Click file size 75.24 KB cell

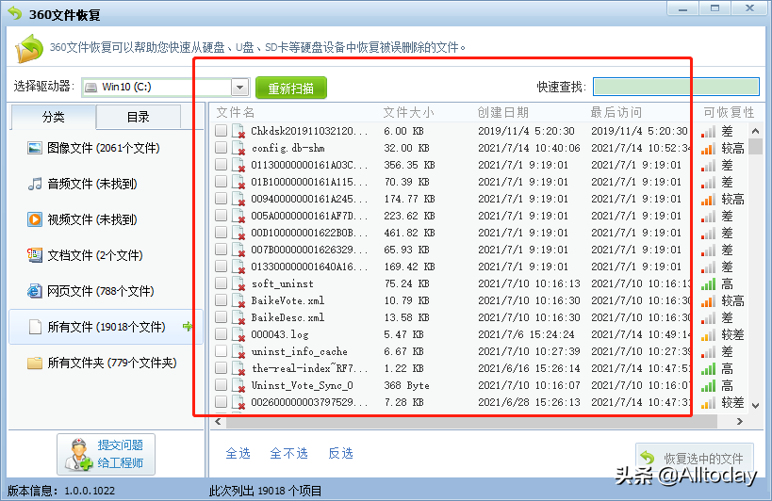[x=406, y=283]
